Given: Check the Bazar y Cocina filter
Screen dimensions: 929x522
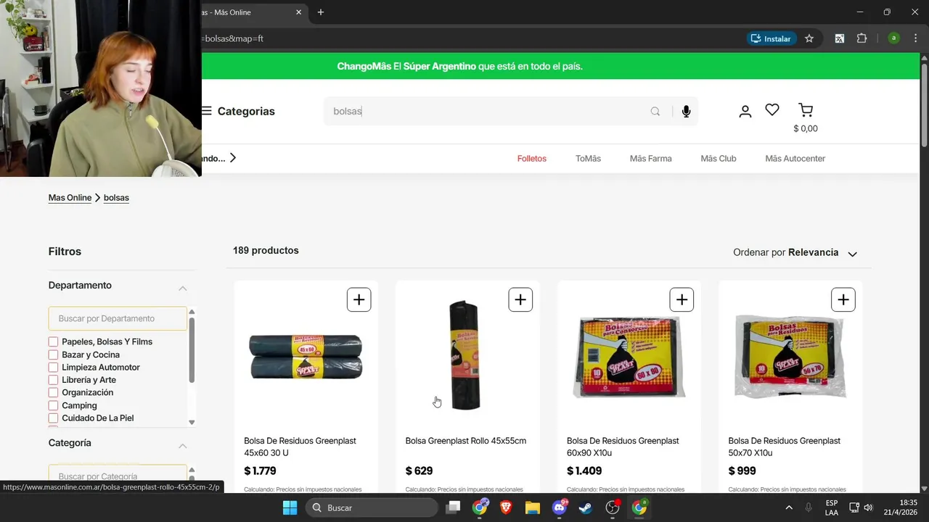Looking at the screenshot, I should tap(53, 355).
